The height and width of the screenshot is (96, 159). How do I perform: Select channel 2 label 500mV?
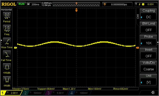click(33, 93)
